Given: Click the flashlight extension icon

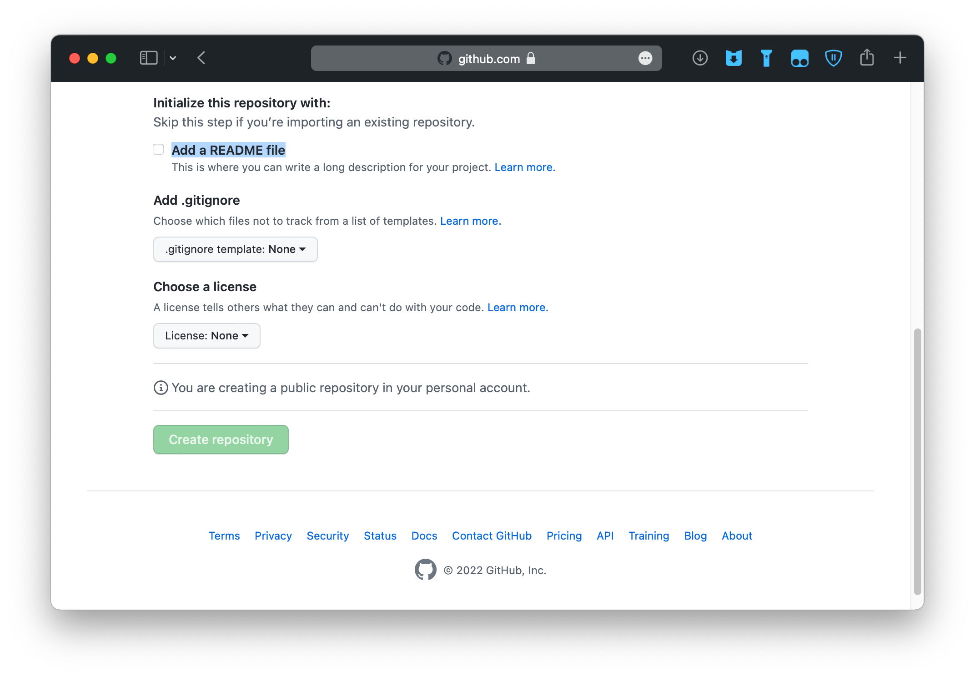Looking at the screenshot, I should [x=766, y=58].
